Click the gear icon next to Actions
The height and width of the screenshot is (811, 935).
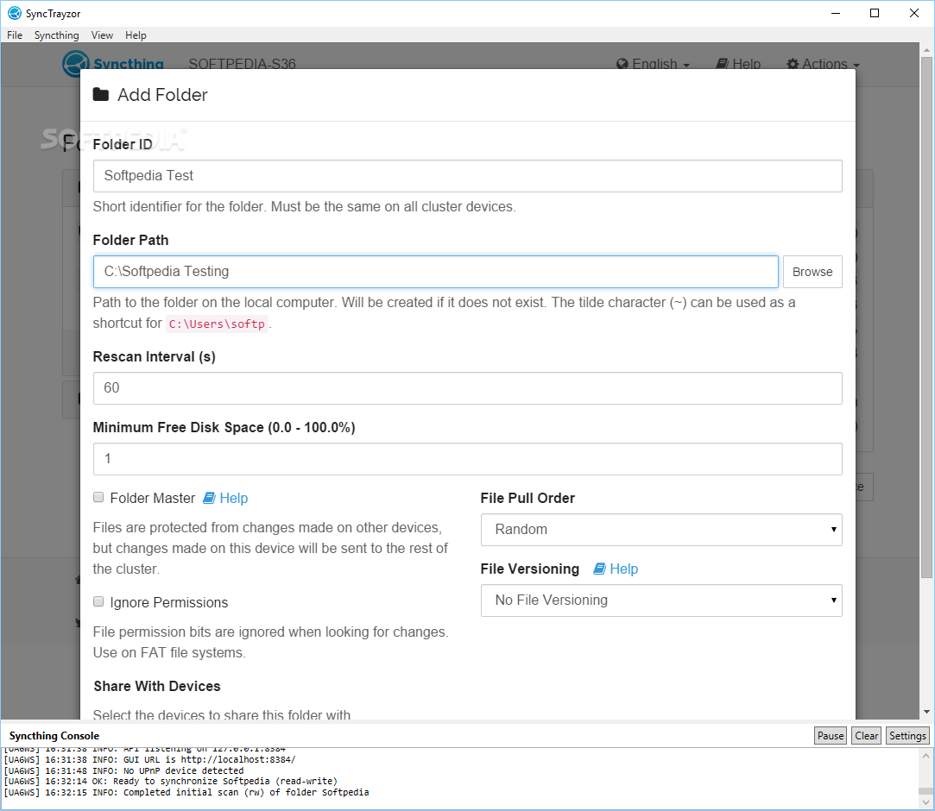(x=793, y=64)
